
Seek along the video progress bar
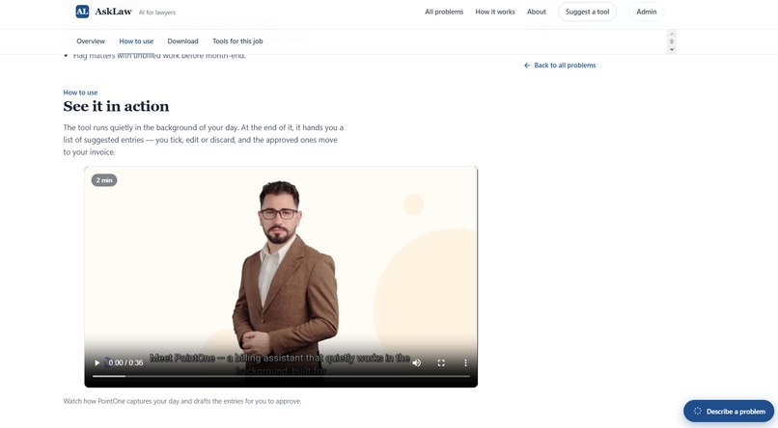point(281,376)
